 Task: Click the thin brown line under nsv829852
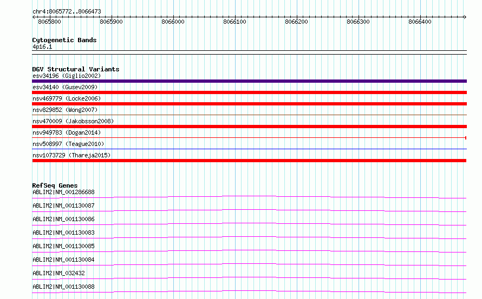pyautogui.click(x=249, y=115)
